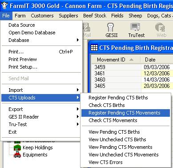Viewport: 173px width, 168px height.
Task: Select the row with Movement ID 3461
Action: click(132, 74)
